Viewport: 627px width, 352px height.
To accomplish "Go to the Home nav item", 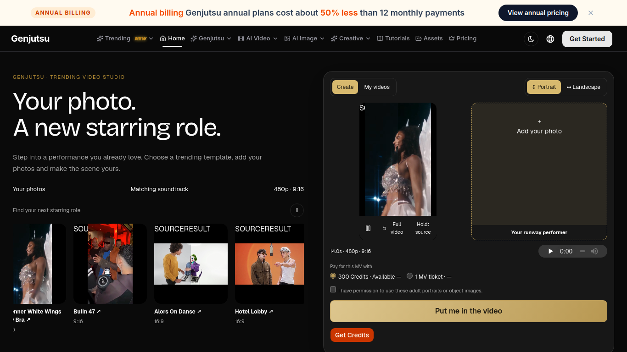I will [172, 38].
